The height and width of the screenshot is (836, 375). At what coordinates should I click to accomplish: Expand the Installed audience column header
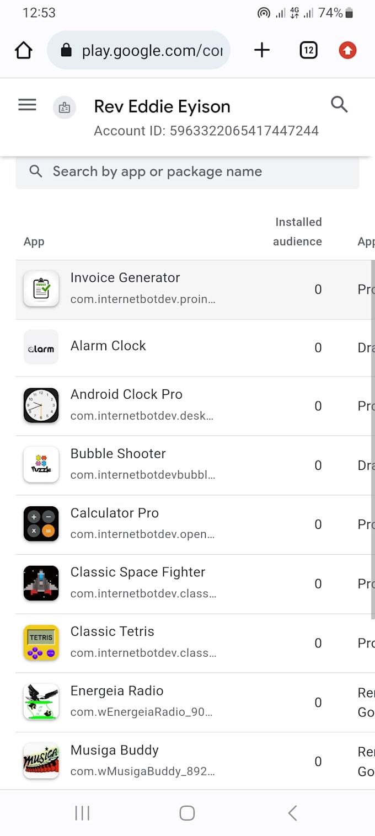click(x=298, y=232)
